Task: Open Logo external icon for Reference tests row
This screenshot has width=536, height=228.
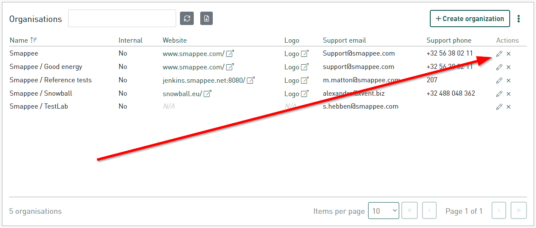Action: coord(305,81)
